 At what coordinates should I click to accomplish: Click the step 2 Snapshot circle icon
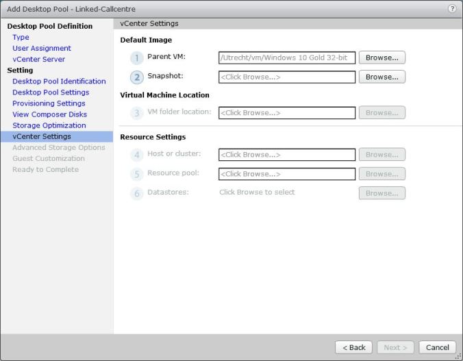[137, 77]
